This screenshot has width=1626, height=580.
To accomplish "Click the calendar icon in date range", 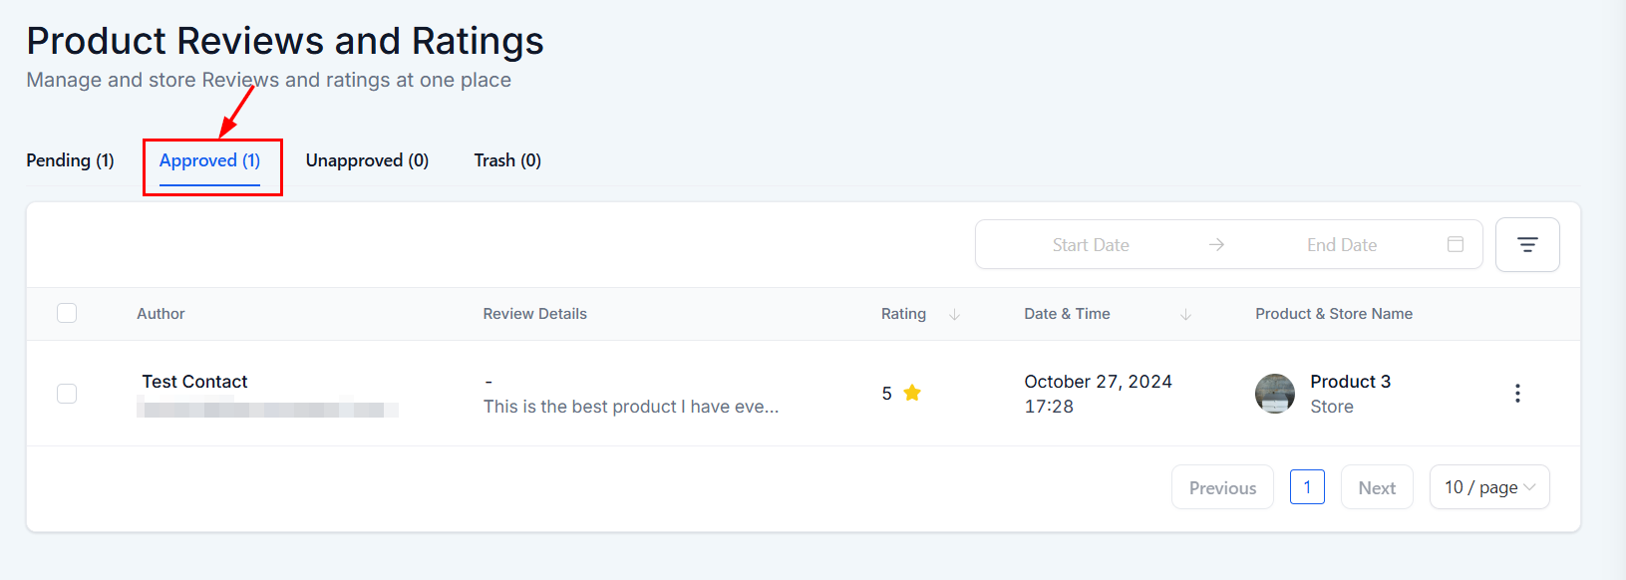I will 1456,244.
